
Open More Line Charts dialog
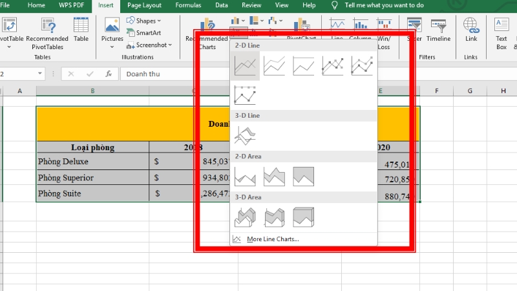[272, 239]
